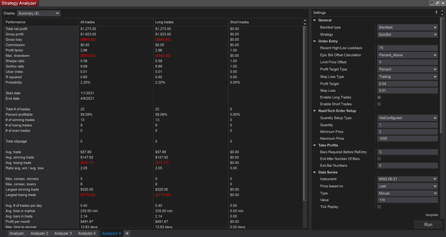Uncheck Enable Long Trades checkbox
This screenshot has height=237, width=446.
(379, 97)
